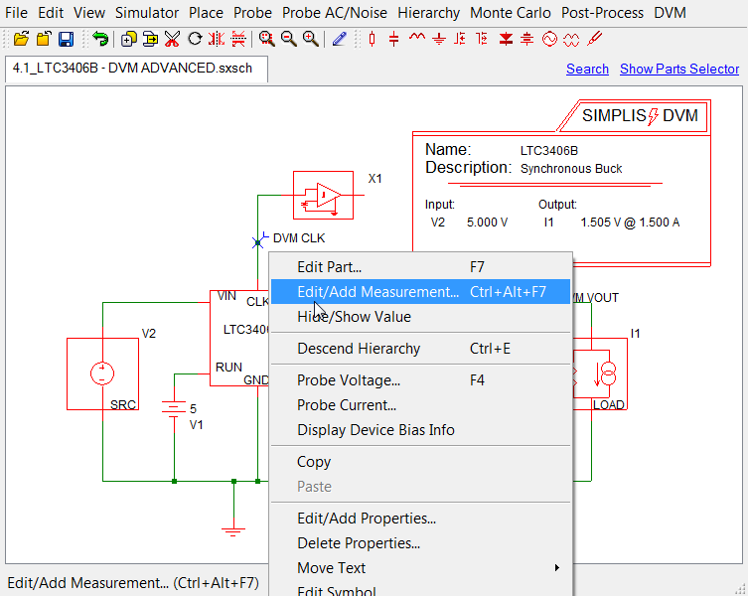The width and height of the screenshot is (748, 596).
Task: Click the Rotate toolbar icon
Action: pyautogui.click(x=195, y=39)
